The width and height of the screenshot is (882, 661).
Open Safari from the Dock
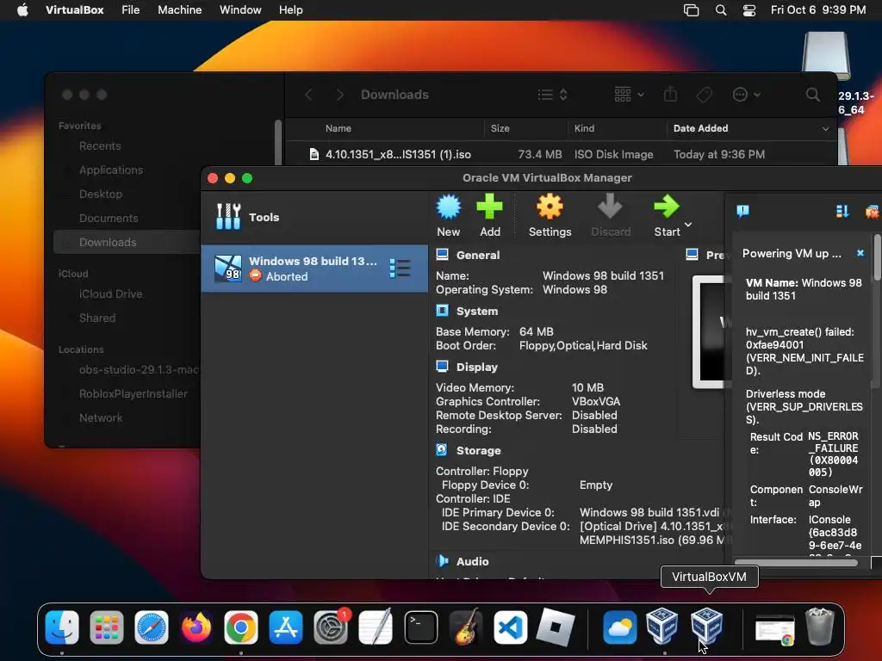152,627
